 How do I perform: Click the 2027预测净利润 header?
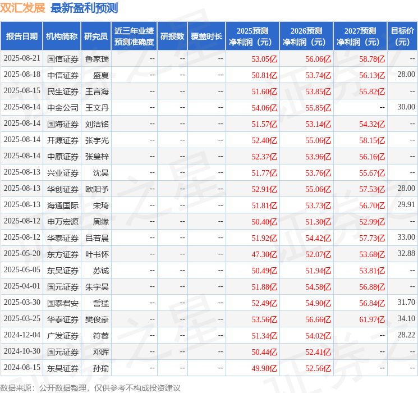[360, 36]
